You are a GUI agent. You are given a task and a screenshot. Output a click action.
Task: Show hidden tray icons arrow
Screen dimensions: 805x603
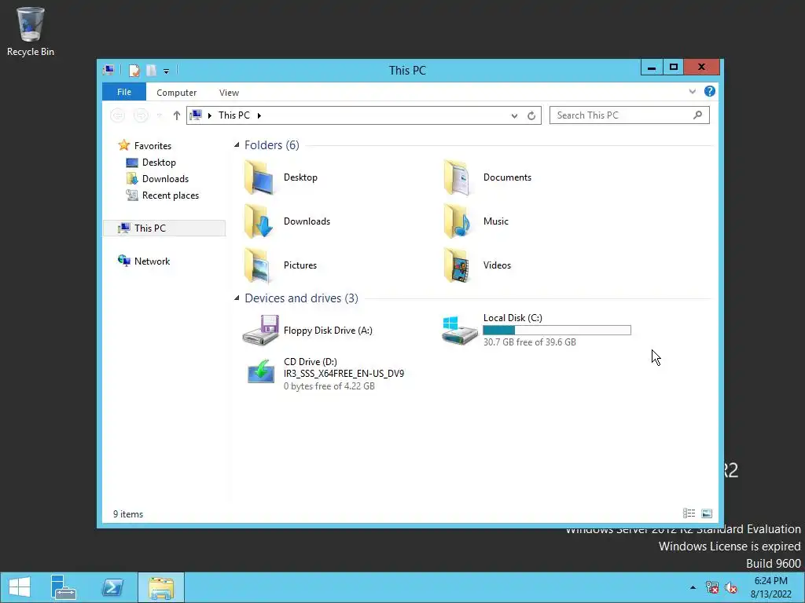[x=693, y=587]
